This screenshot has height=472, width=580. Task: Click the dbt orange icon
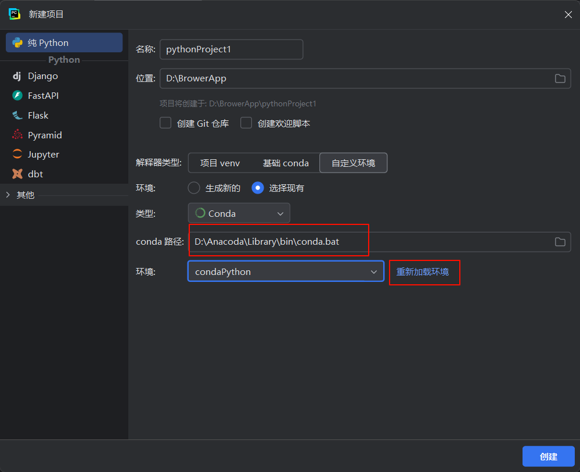tap(17, 174)
